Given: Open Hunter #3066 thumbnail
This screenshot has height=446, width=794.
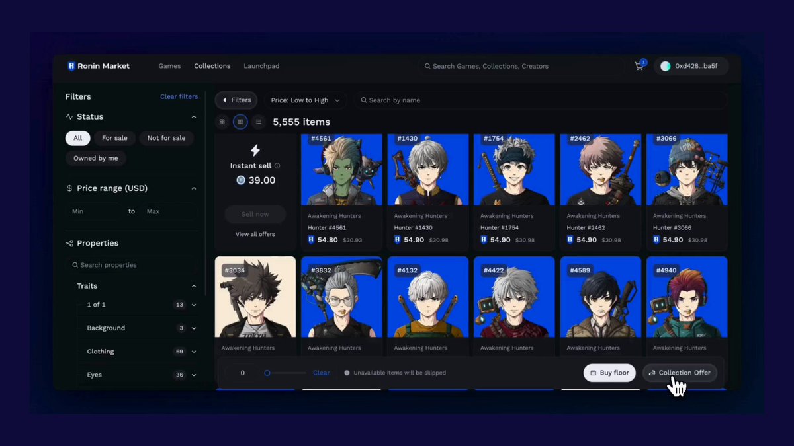Looking at the screenshot, I should tap(687, 170).
